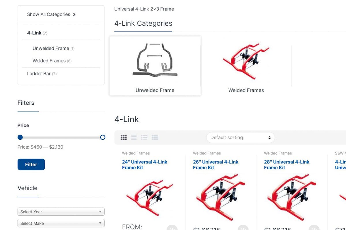Open the Welded Frames category thumbnail
The height and width of the screenshot is (230, 346).
246,66
